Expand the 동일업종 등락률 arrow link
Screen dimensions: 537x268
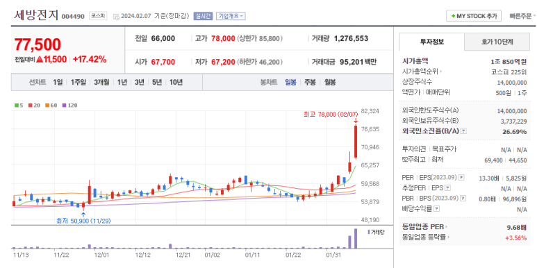tap(448, 237)
